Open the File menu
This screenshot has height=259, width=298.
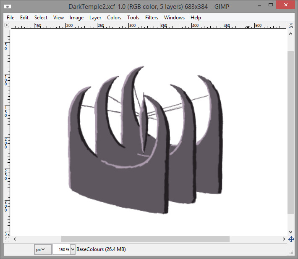click(x=10, y=18)
